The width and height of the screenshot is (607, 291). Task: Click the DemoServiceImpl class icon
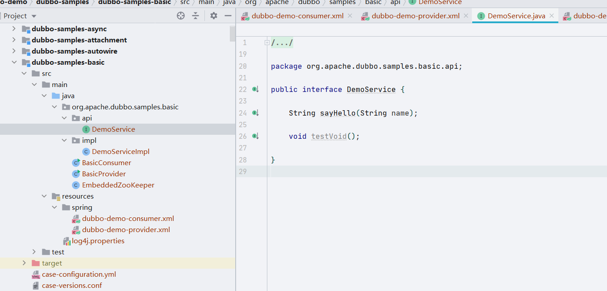coord(86,151)
